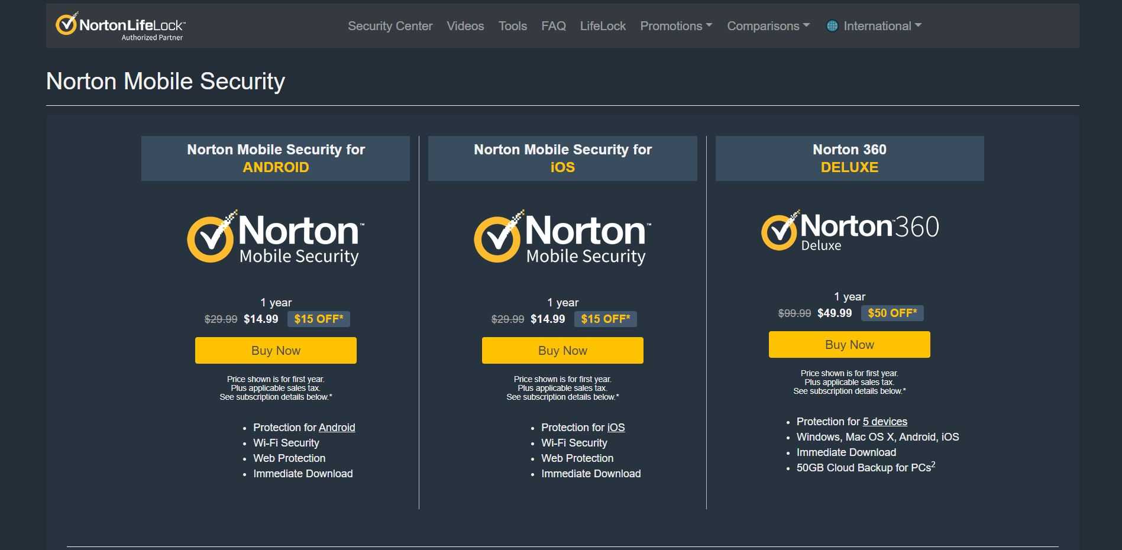This screenshot has width=1122, height=550.
Task: Open the Comparisons dropdown menu
Action: [768, 26]
